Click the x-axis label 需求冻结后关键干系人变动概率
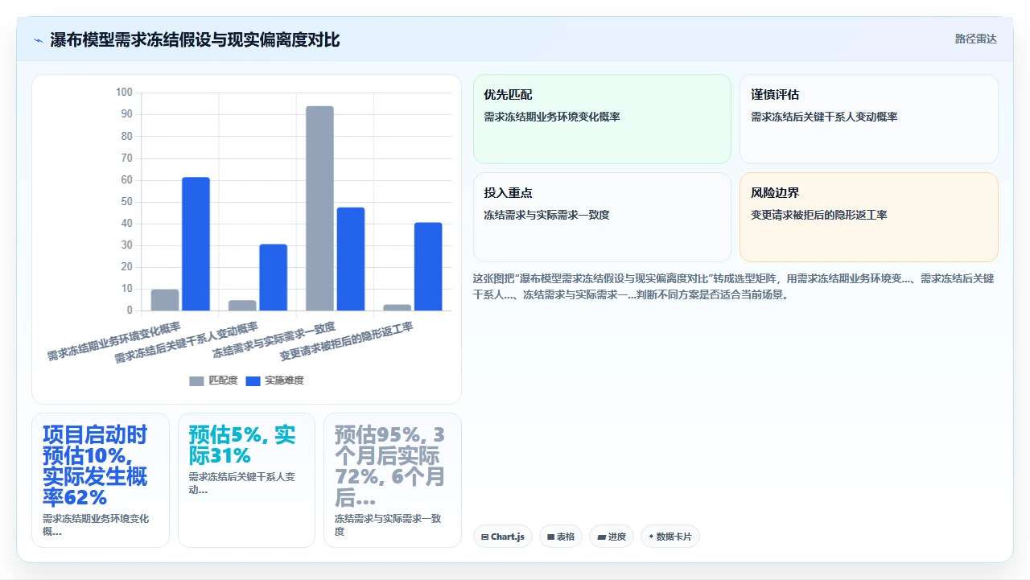 187,343
